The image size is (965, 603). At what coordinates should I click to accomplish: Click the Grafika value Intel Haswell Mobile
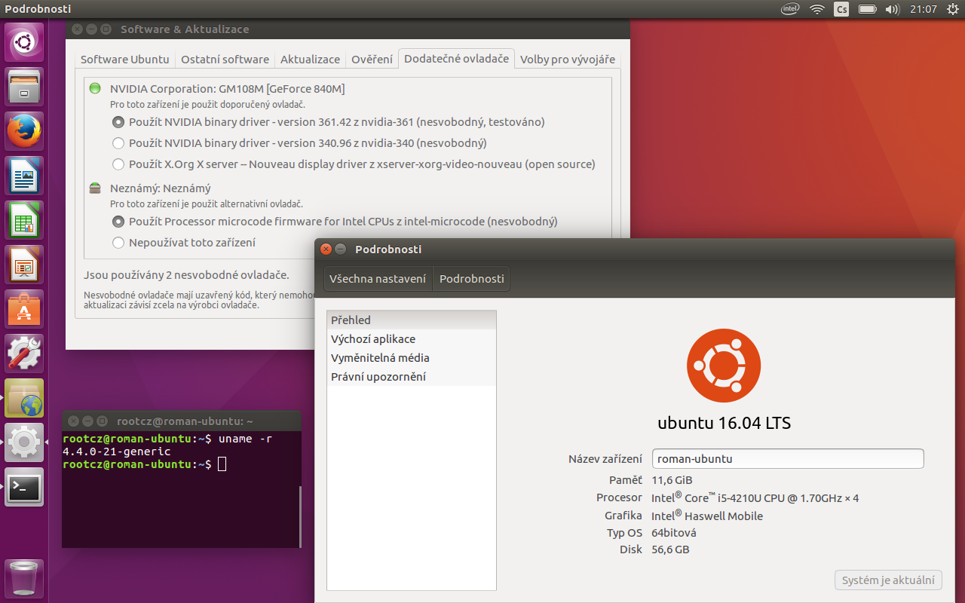click(707, 516)
